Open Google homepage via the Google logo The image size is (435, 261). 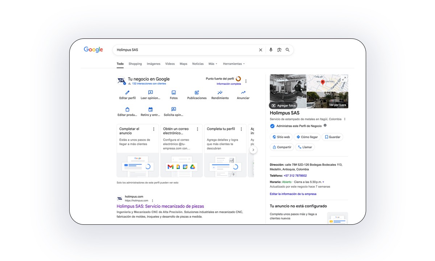(x=94, y=50)
